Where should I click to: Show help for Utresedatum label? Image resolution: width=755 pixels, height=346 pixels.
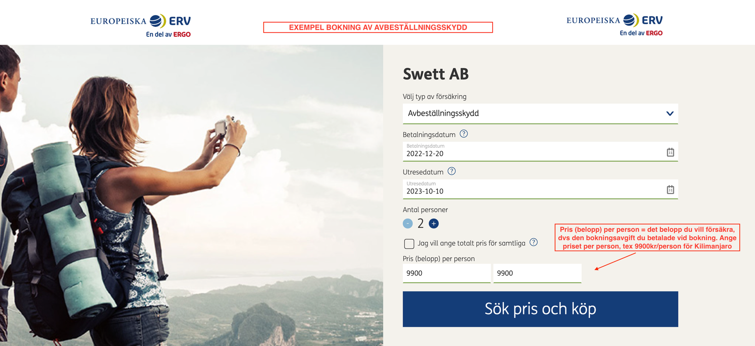pos(452,171)
